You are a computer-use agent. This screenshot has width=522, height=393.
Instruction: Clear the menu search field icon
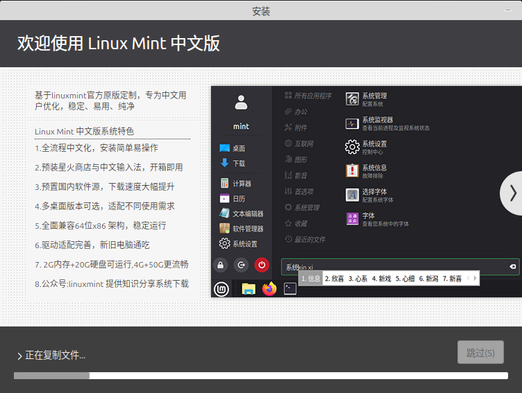[513, 267]
